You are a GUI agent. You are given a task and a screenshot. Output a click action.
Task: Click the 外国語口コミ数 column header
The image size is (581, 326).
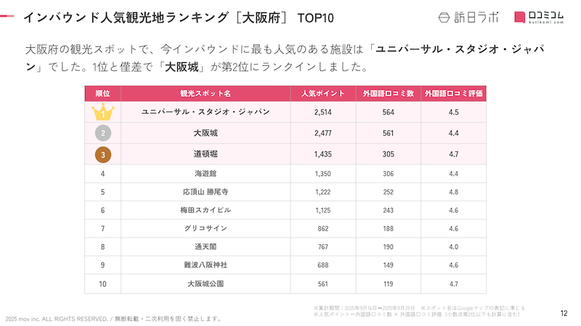click(388, 93)
